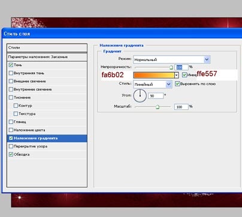Enable the Текстура checkbox
The height and width of the screenshot is (217, 242).
pyautogui.click(x=16, y=114)
